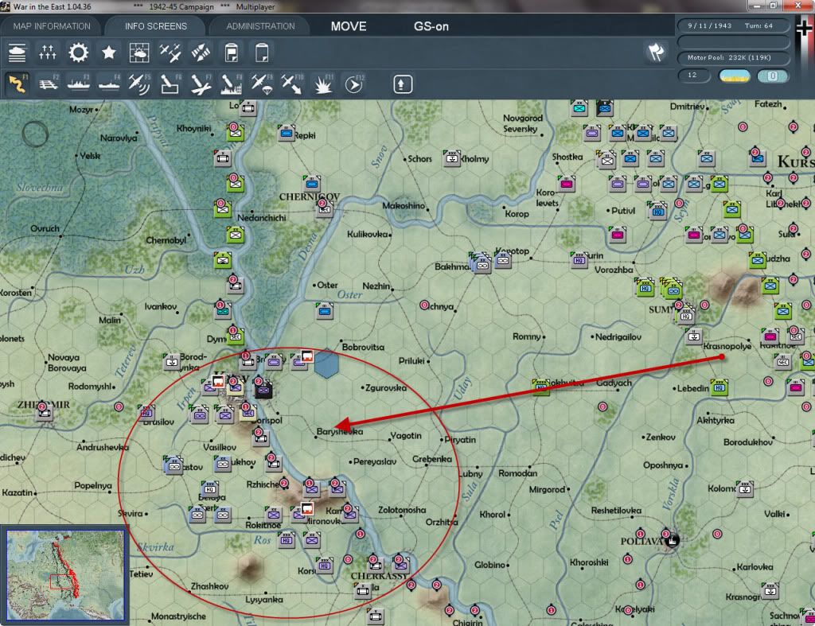This screenshot has height=626, width=815.
Task: Click the blue and yellow weather indicator
Action: [735, 76]
